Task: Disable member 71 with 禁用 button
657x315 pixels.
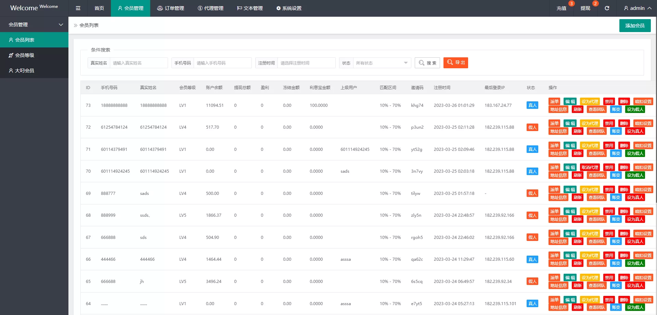Action: point(609,145)
